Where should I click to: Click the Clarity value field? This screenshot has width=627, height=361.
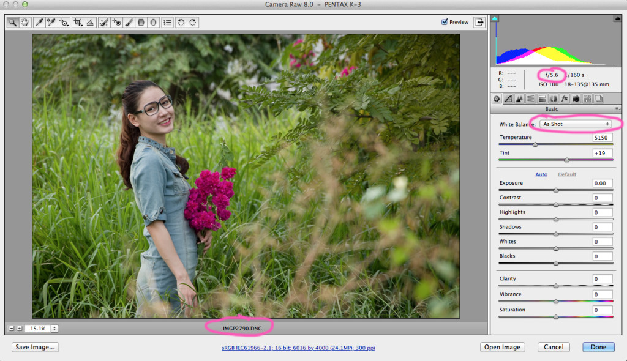point(603,278)
